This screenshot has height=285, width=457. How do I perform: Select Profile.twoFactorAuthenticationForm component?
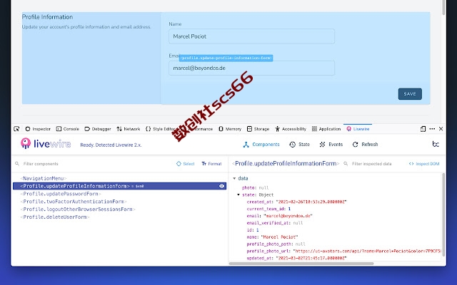[x=74, y=202]
